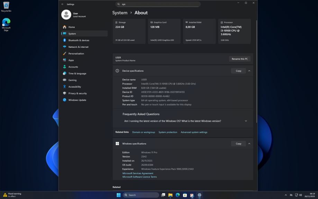
Task: Open the Advanced system settings link
Action: tap(194, 132)
